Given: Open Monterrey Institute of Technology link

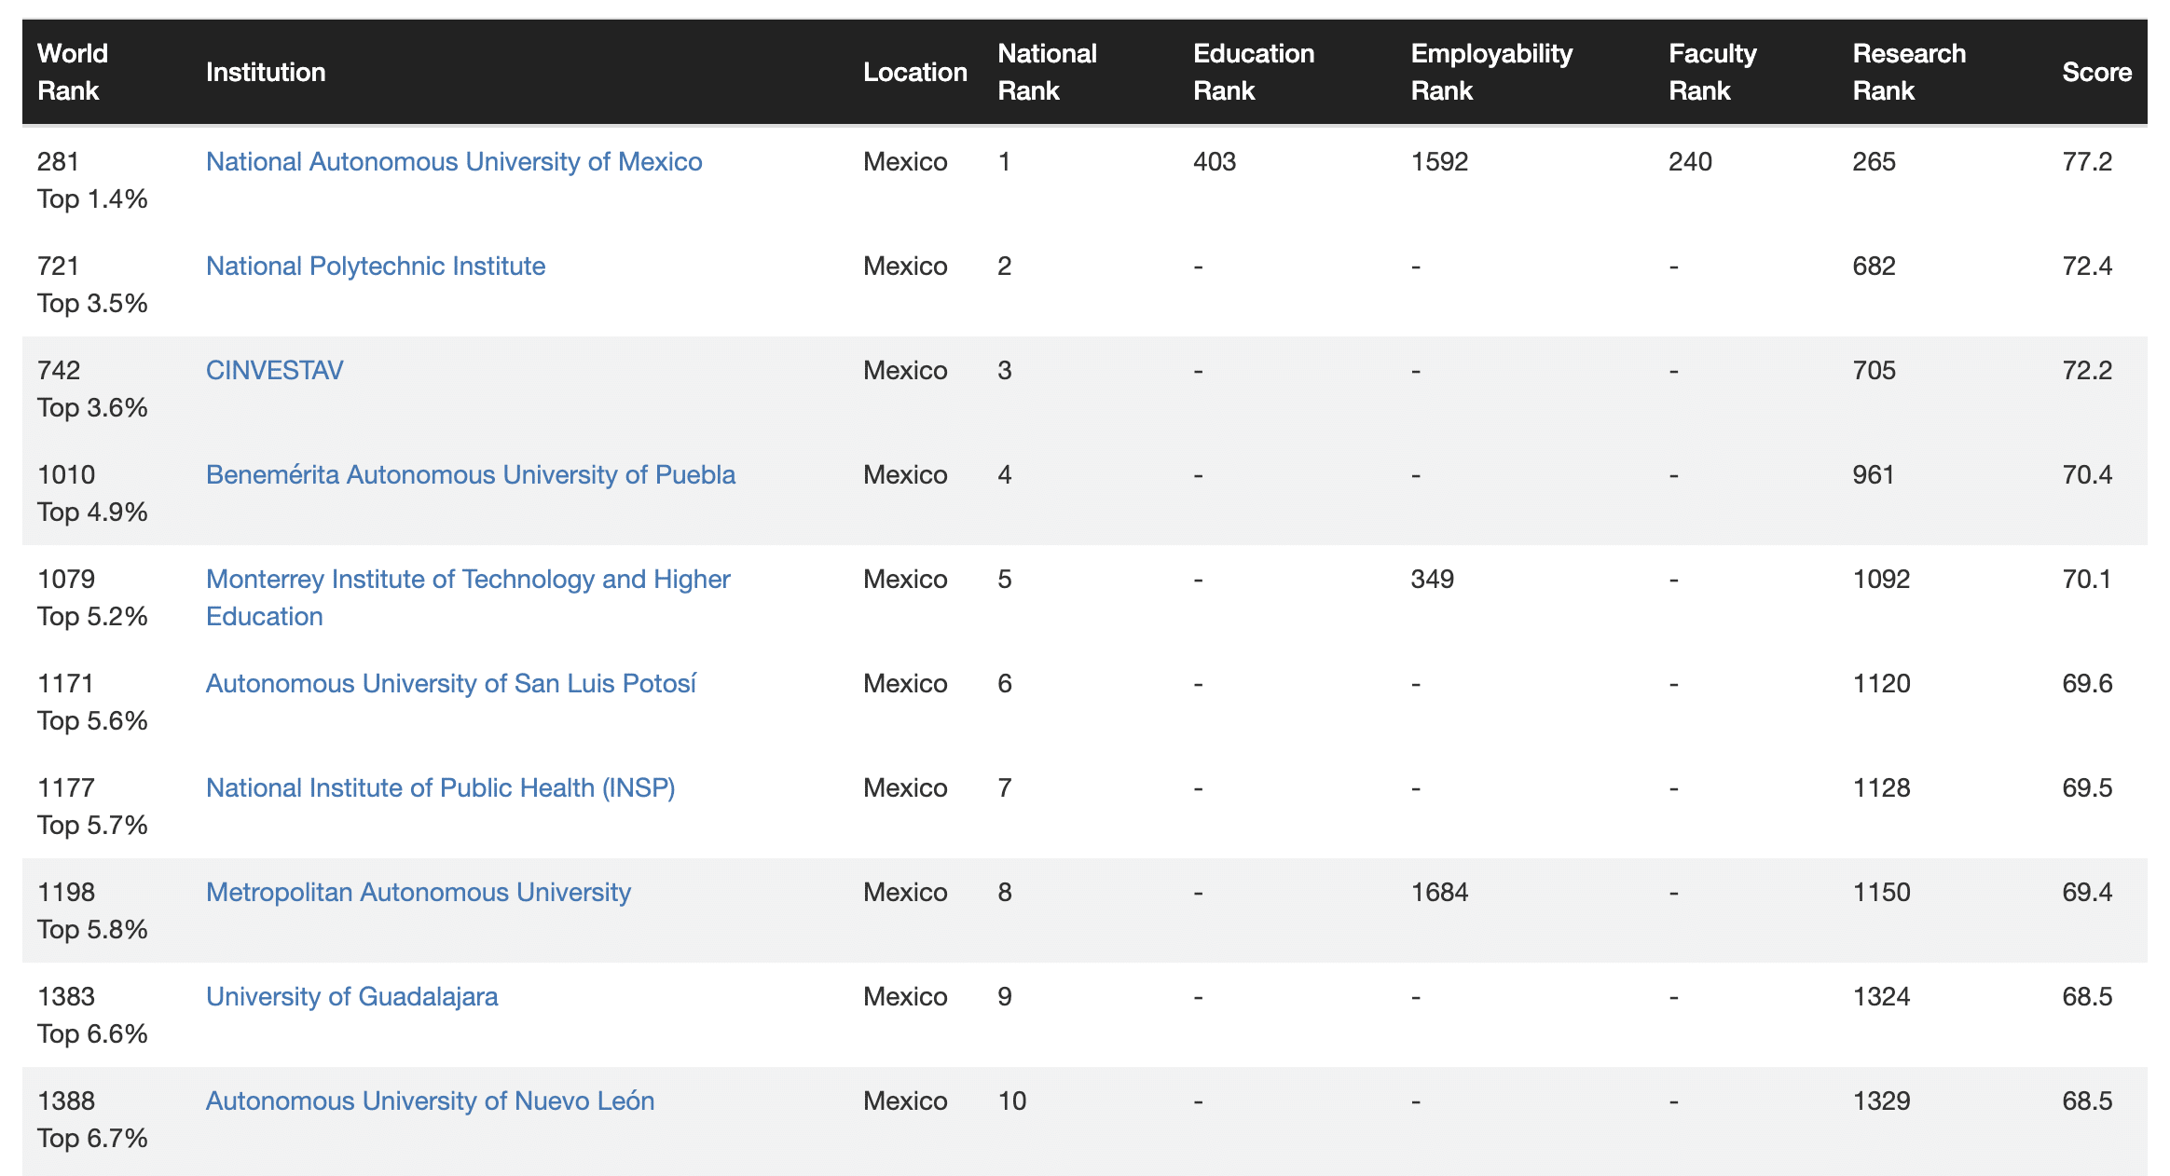Looking at the screenshot, I should coord(468,597).
